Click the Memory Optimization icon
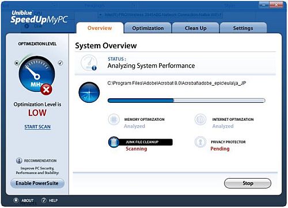288x208 pixels. point(114,120)
